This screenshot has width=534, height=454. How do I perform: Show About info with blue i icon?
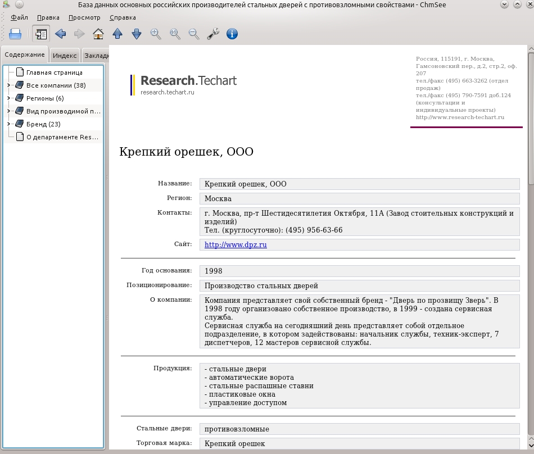[232, 34]
